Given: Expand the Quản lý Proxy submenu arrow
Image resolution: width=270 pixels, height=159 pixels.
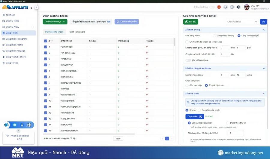Looking at the screenshot, I should [33, 27].
